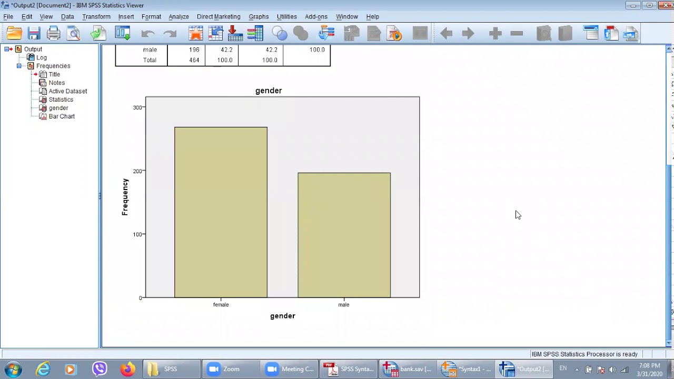
Task: Select the gender table outline item
Action: pyautogui.click(x=58, y=108)
